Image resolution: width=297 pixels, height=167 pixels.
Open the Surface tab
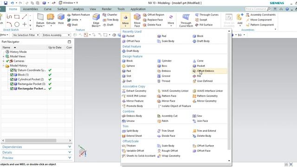click(62, 9)
